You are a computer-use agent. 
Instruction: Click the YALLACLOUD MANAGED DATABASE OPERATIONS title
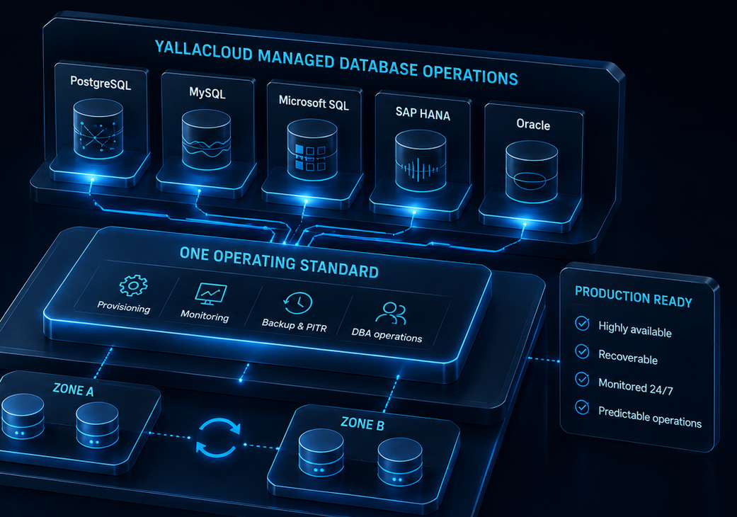336,63
